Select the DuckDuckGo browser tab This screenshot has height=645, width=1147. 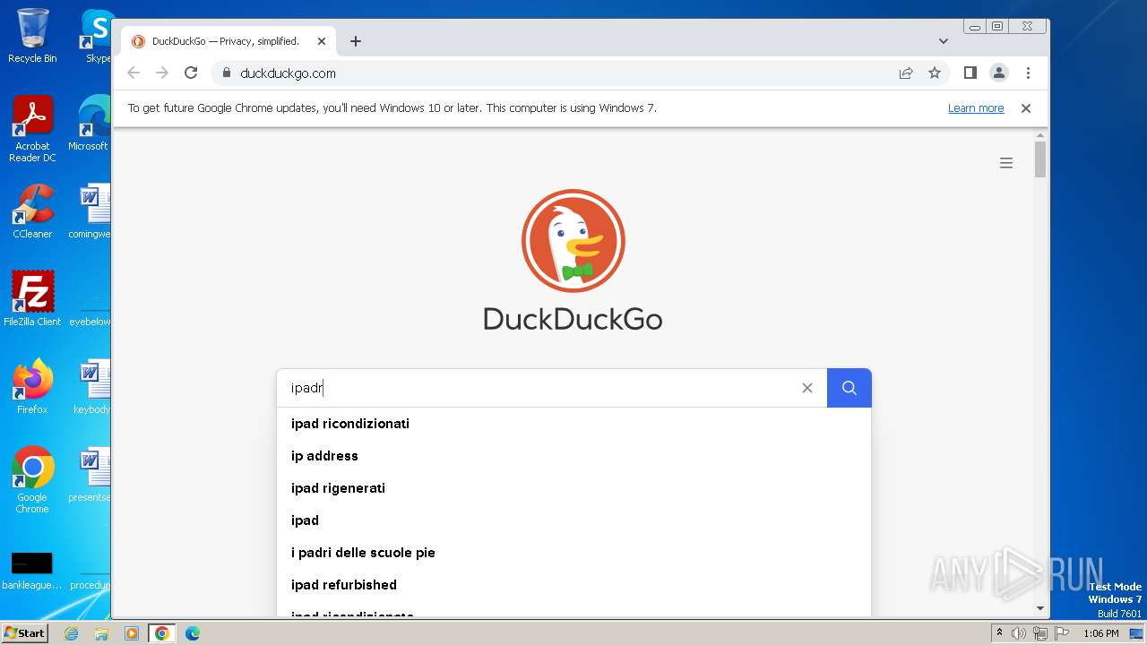coord(229,41)
